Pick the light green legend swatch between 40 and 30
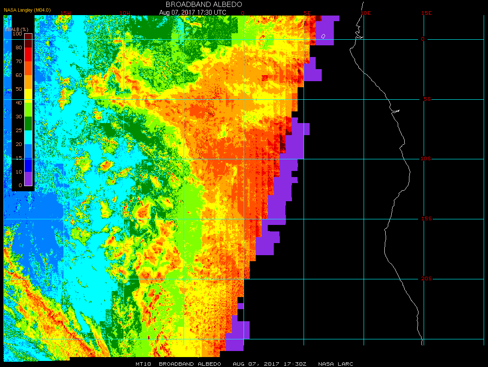 pyautogui.click(x=29, y=110)
